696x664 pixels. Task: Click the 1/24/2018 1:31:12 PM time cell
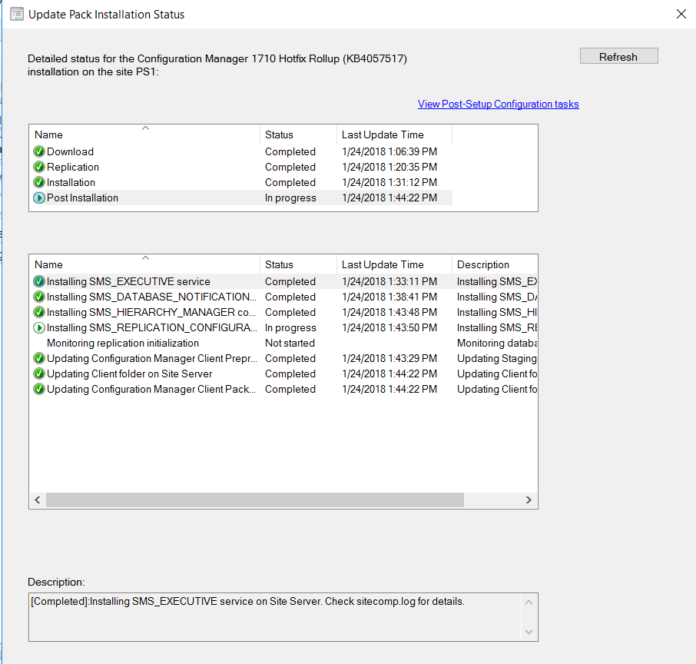pyautogui.click(x=389, y=182)
